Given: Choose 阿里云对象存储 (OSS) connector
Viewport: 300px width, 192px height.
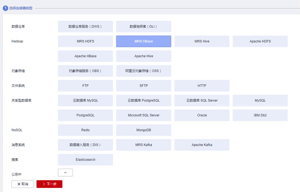Looking at the screenshot, I should pos(143,71).
